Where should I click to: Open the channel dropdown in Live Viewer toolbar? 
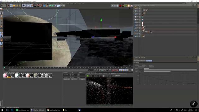pos(118,76)
